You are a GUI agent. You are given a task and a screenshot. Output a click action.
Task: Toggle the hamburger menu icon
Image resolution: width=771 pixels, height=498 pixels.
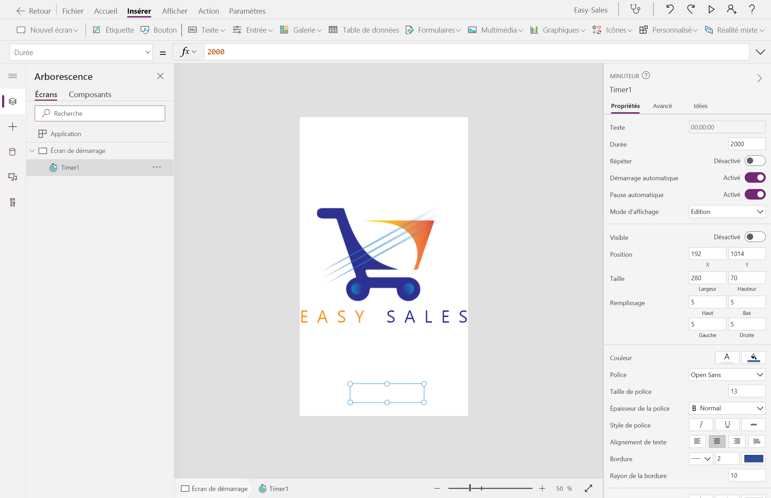tap(13, 76)
